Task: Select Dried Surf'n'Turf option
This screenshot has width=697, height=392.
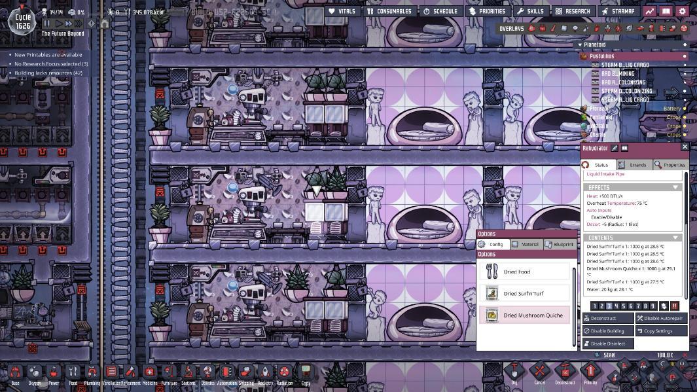Action: [524, 293]
